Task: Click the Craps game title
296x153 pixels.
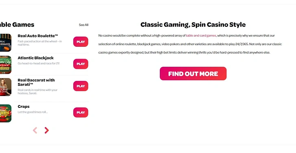Action: pos(24,107)
